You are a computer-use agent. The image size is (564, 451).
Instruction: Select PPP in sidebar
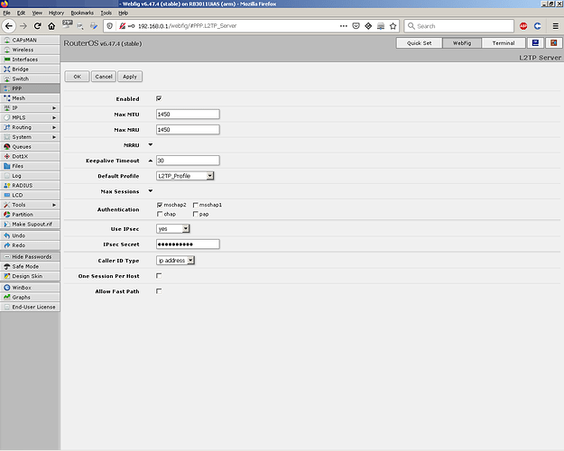(x=30, y=88)
